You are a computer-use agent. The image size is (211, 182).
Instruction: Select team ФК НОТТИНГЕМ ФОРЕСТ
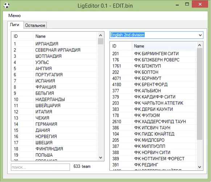pyautogui.click(x=153, y=159)
